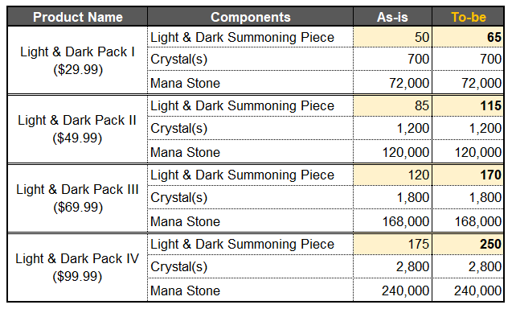Select the Mana Stone 72,000 As-is cell
512x309 pixels.
[392, 83]
